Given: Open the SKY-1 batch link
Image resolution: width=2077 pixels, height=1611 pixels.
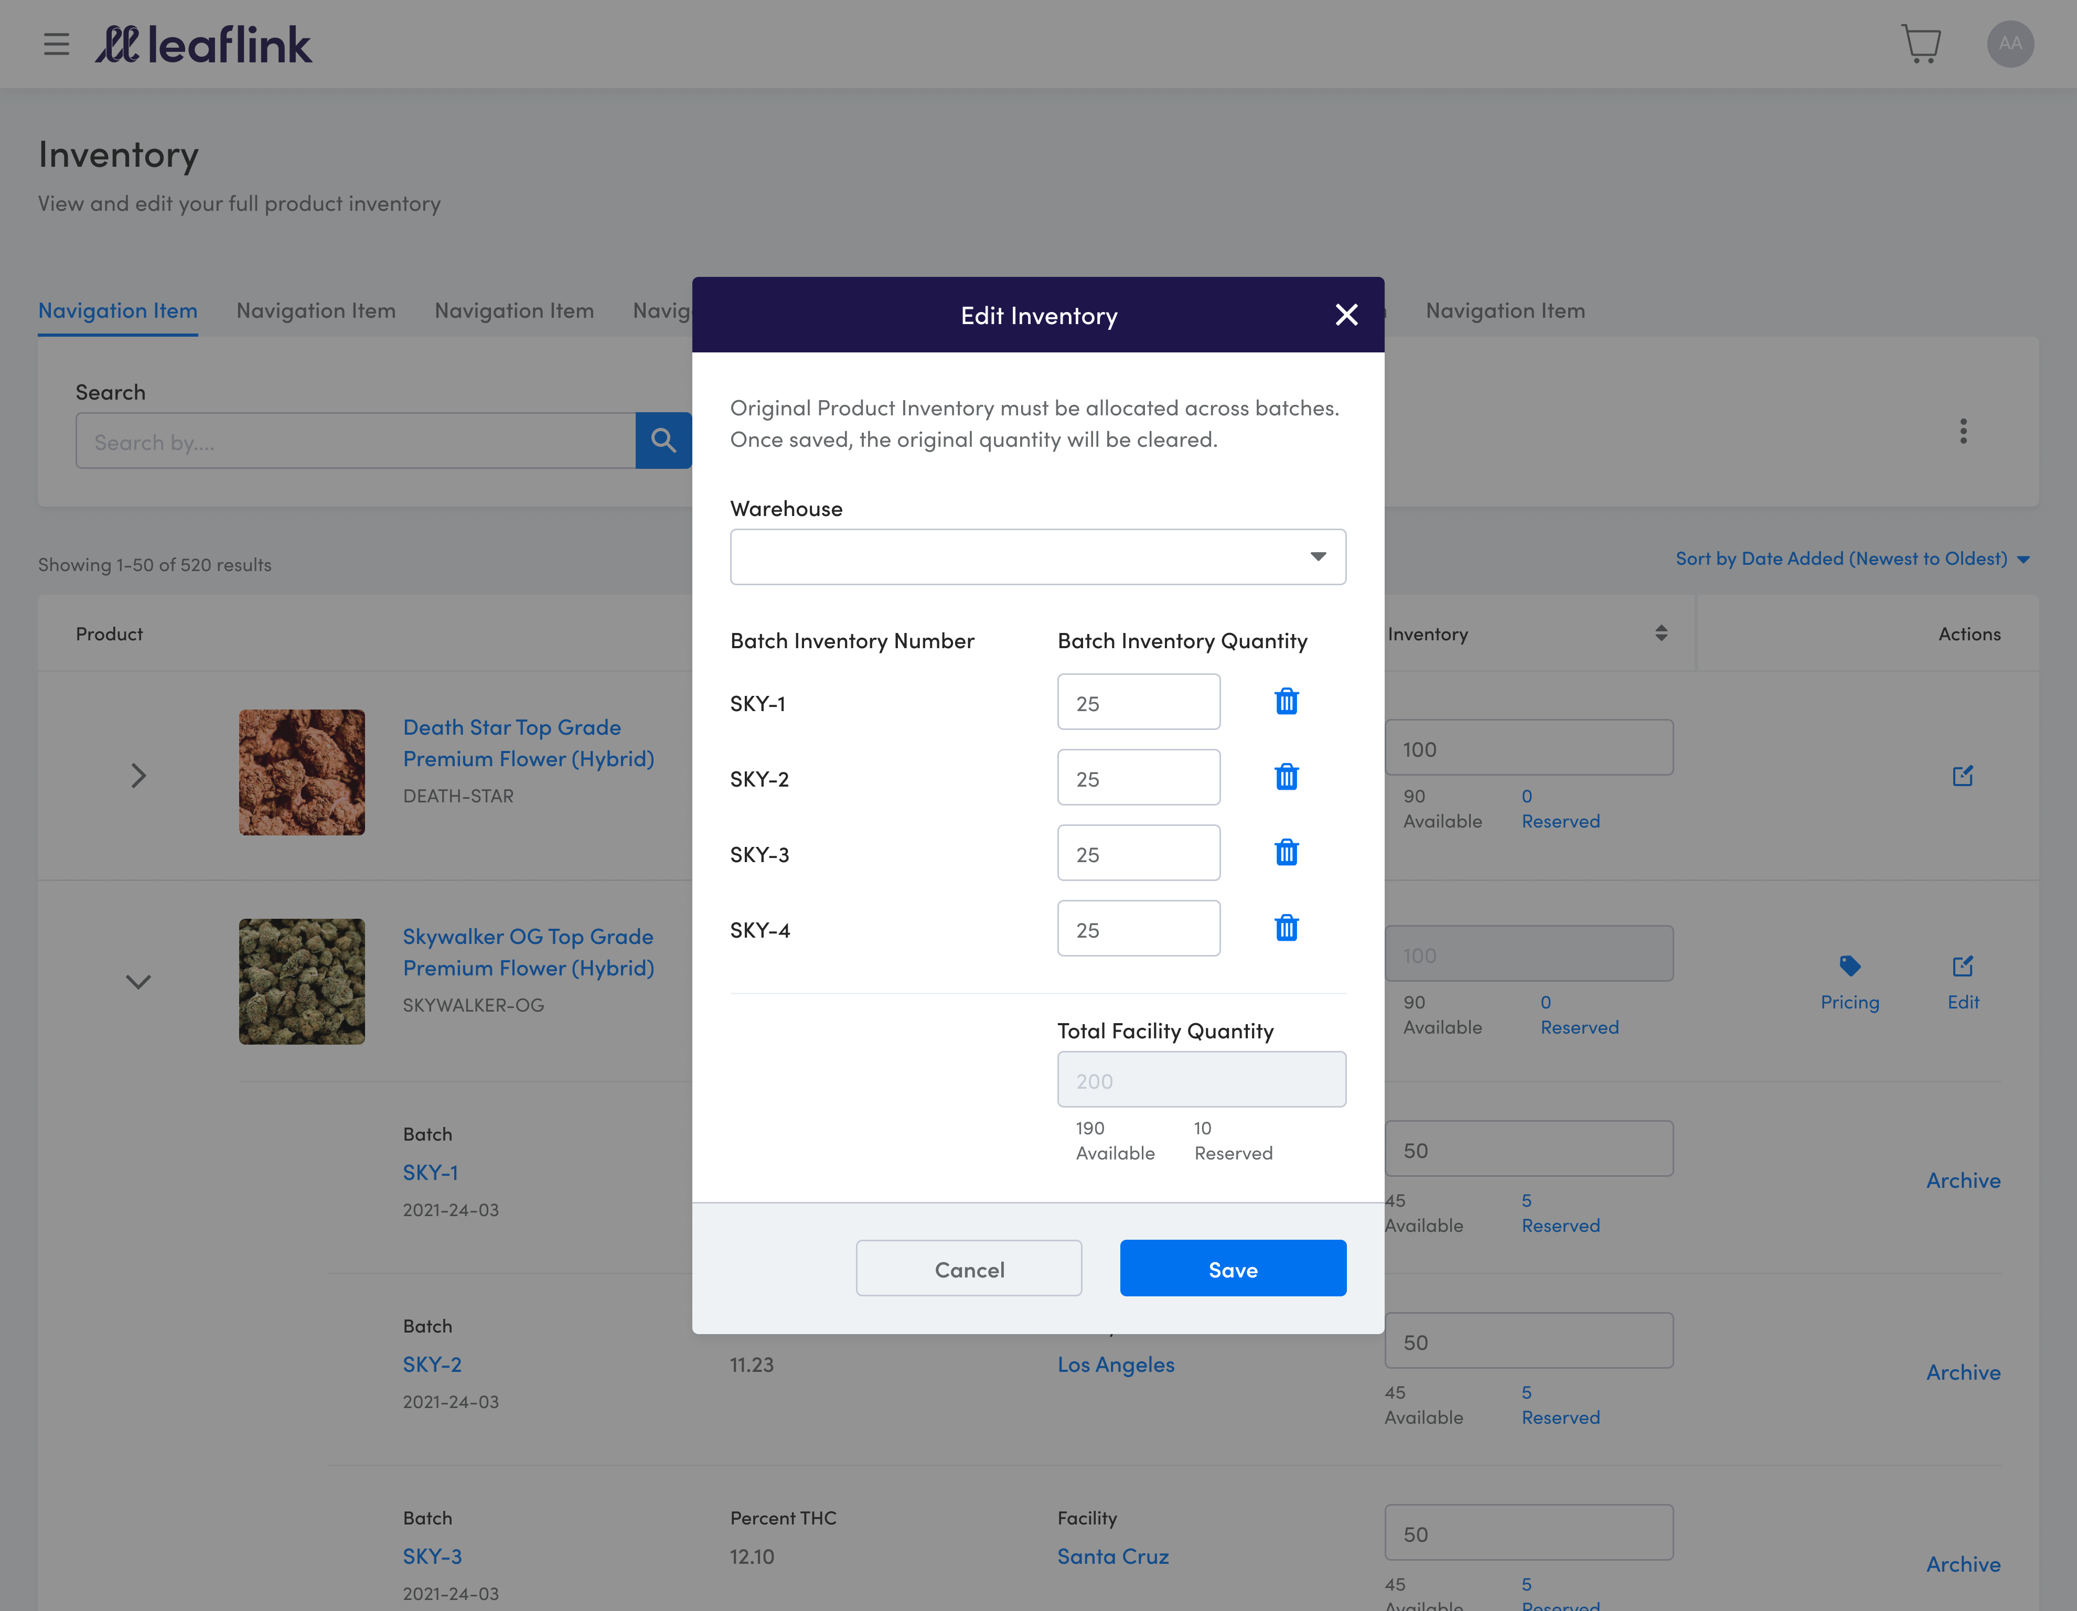Looking at the screenshot, I should pyautogui.click(x=431, y=1173).
